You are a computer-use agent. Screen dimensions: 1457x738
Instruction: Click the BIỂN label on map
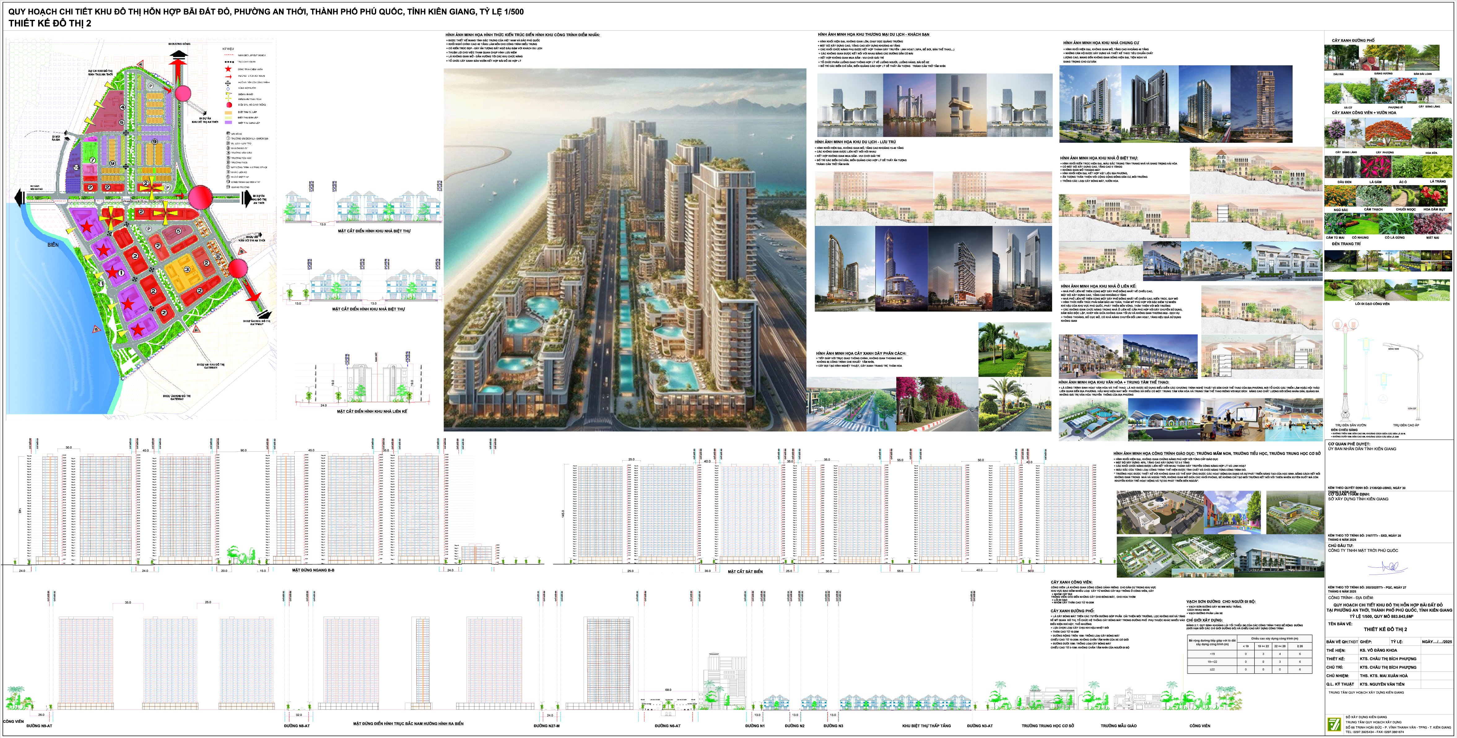53,245
